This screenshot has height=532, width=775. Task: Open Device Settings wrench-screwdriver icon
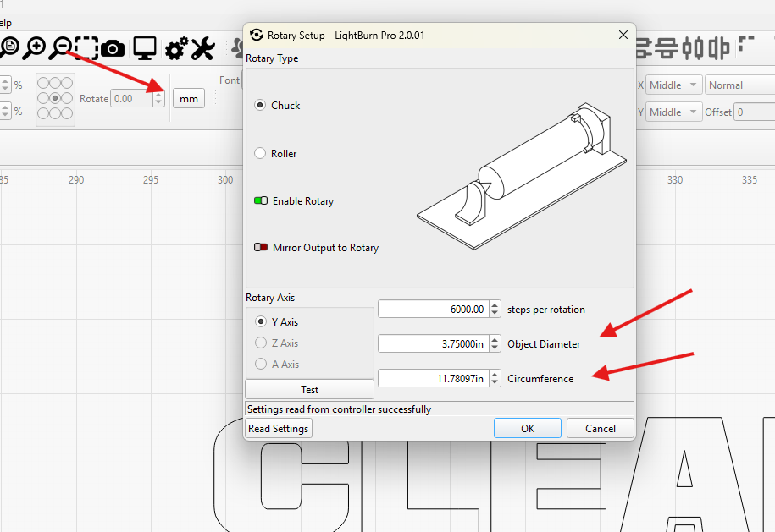point(202,48)
